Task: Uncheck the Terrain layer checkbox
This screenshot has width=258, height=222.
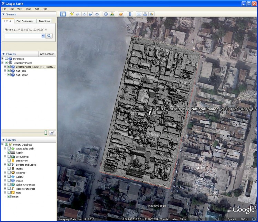Action: (x=9, y=196)
